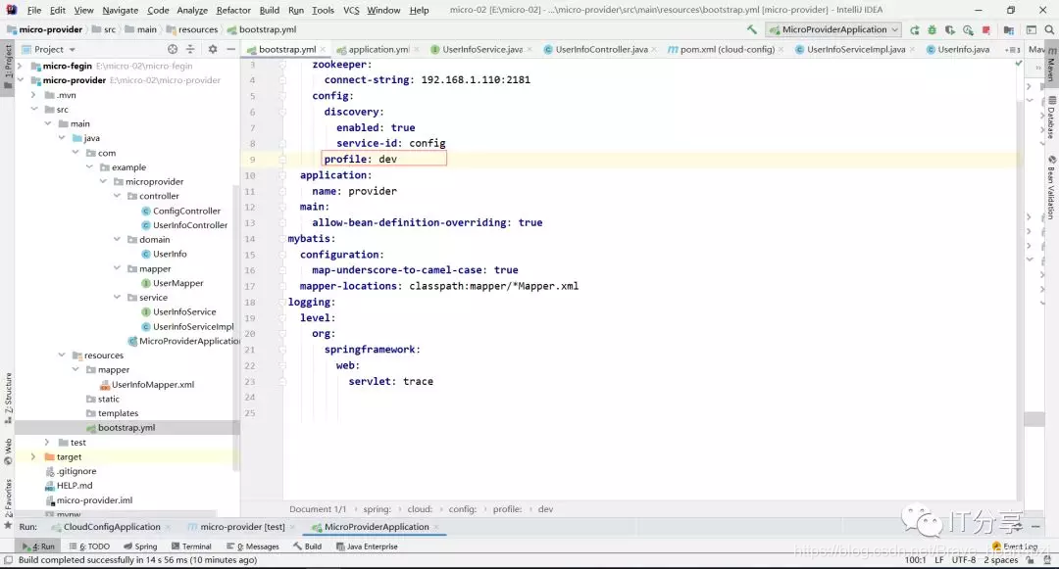Open the Event Log
The height and width of the screenshot is (569, 1059).
point(1015,546)
